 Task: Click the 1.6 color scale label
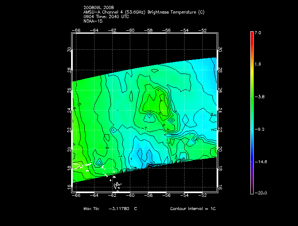pyautogui.click(x=257, y=65)
